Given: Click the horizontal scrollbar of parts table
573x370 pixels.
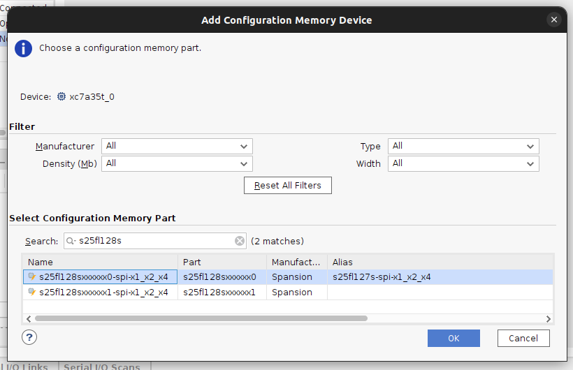Looking at the screenshot, I should [x=201, y=318].
